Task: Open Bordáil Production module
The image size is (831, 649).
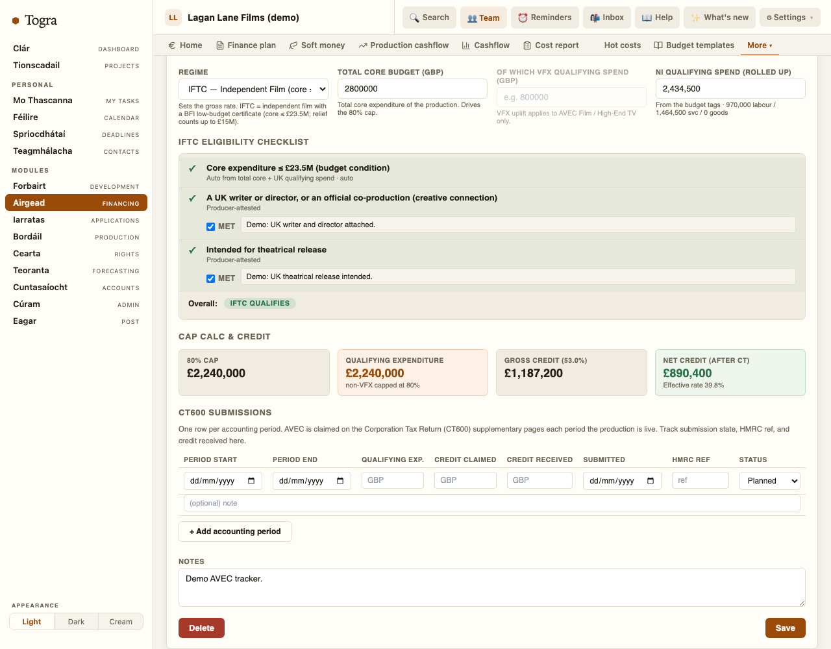Action: 76,237
